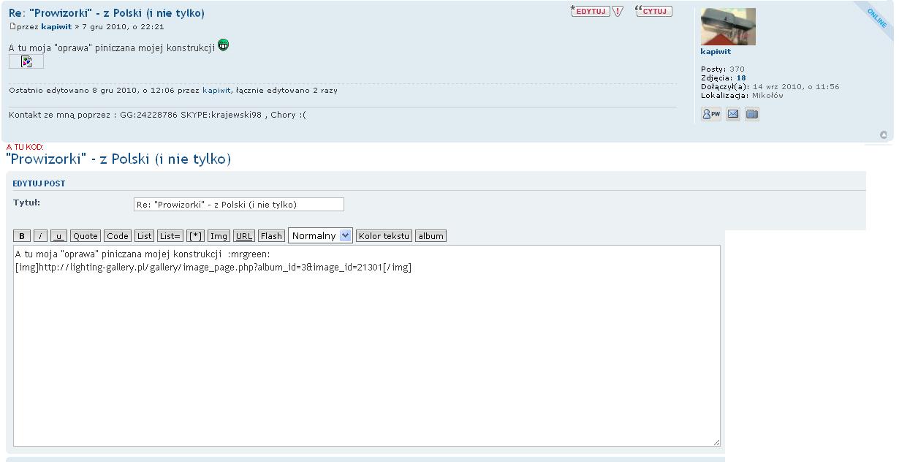Click the back-to-top icon in post corner
The width and height of the screenshot is (899, 462).
(884, 135)
